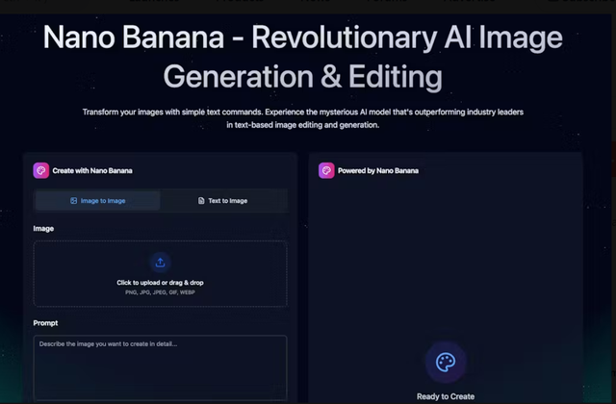Click the Prompt description text field
This screenshot has width=616, height=404.
161,367
